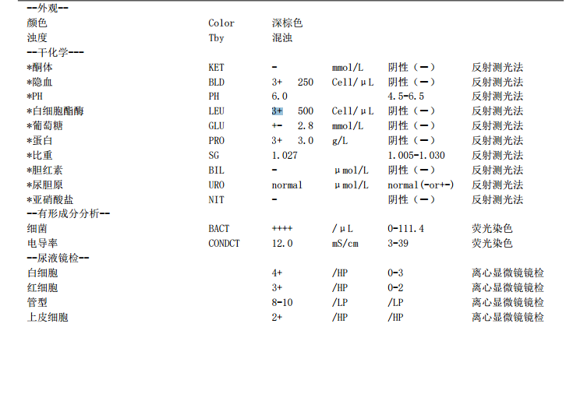
Task: Click 反射测光法 in the KET row
Action: (x=497, y=68)
